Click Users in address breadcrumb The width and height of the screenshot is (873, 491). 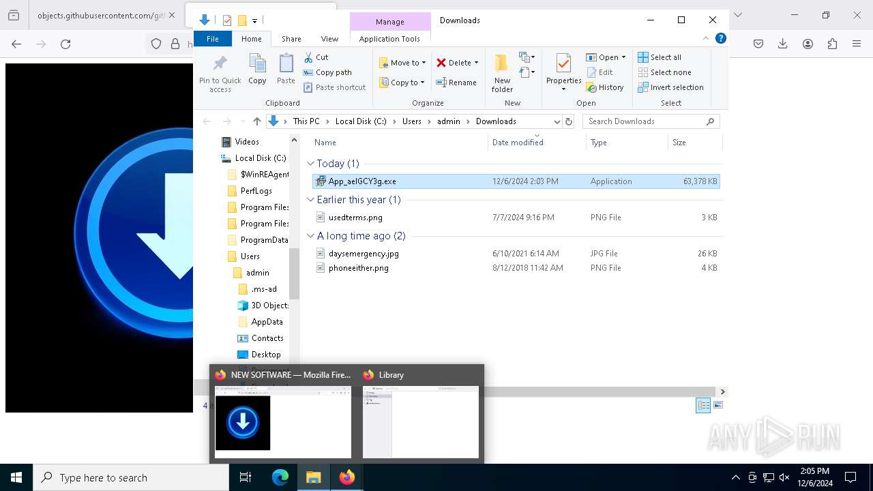(x=412, y=121)
